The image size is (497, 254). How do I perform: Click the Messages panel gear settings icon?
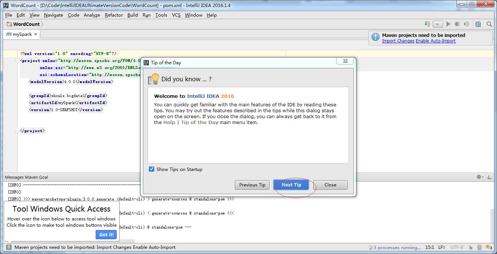(x=479, y=177)
